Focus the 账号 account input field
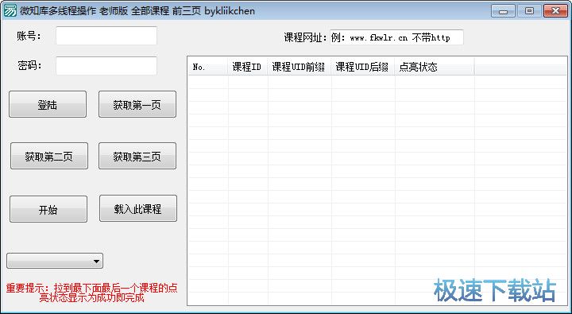Screen dimensions: 572x314 (106, 36)
